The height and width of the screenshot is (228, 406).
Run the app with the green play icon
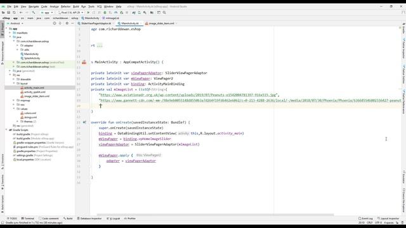(88, 13)
